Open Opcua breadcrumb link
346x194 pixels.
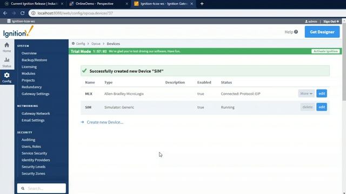[x=96, y=44]
